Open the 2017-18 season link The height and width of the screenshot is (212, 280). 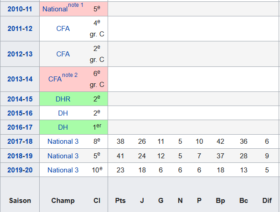pyautogui.click(x=20, y=141)
